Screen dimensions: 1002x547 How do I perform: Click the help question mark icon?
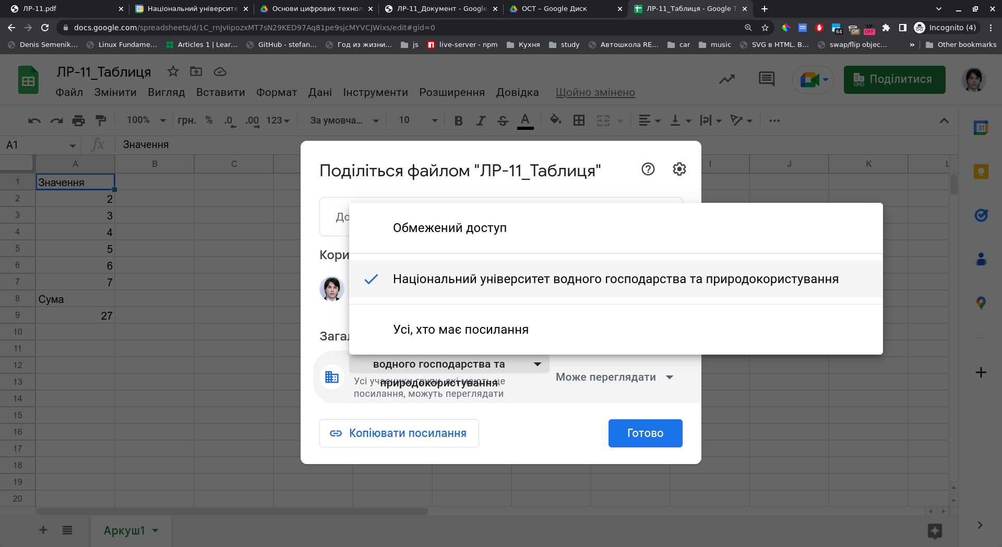pos(648,169)
